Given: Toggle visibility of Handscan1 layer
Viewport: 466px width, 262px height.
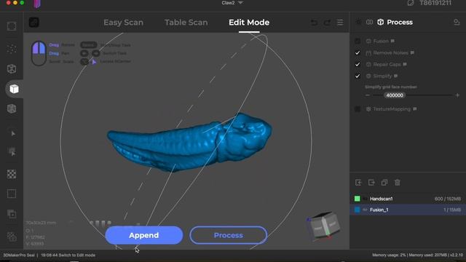Looking at the screenshot, I should [x=365, y=199].
